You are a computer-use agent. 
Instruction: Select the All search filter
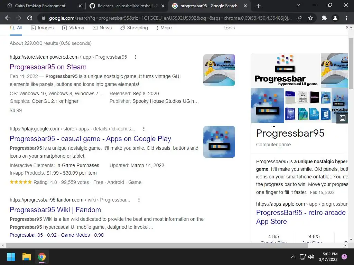[x=16, y=28]
